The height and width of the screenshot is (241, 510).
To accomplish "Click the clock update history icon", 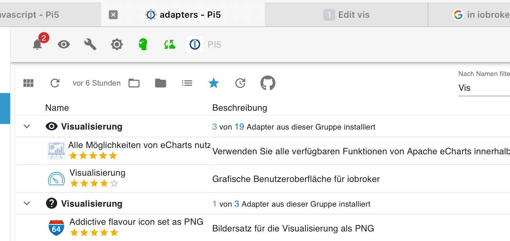I will coord(240,83).
